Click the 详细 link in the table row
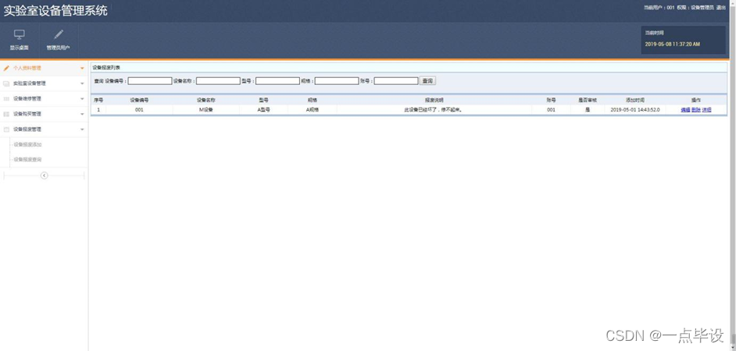Image resolution: width=736 pixels, height=351 pixels. pos(706,110)
